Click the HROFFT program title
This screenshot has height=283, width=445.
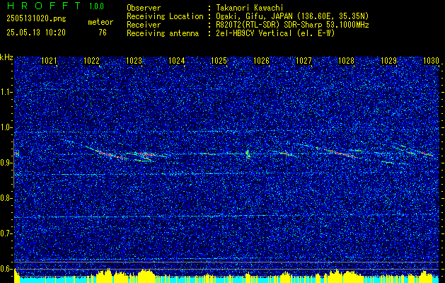tap(44, 6)
